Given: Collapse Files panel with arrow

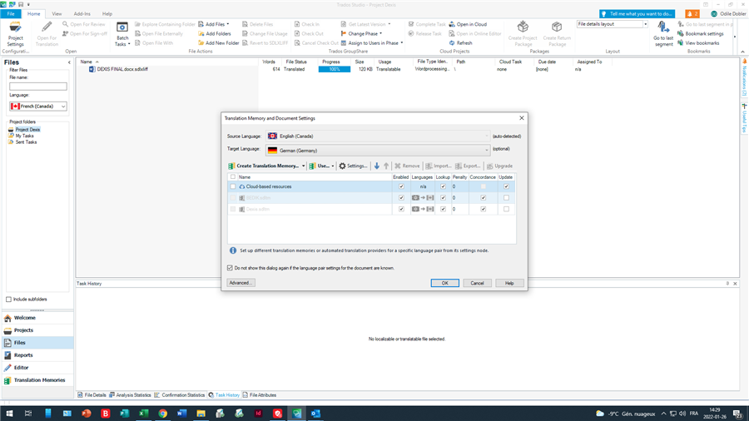Looking at the screenshot, I should point(69,62).
